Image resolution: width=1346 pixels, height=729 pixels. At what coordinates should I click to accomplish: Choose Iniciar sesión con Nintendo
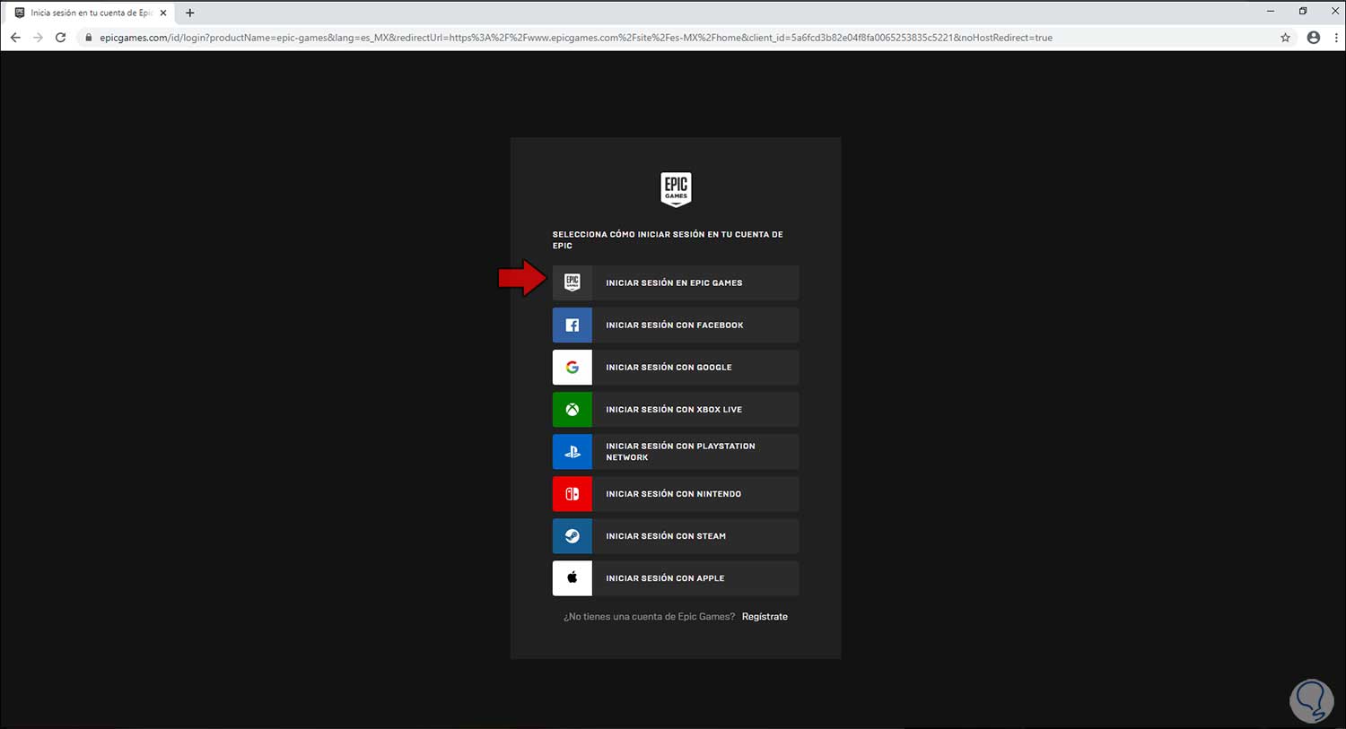click(676, 493)
